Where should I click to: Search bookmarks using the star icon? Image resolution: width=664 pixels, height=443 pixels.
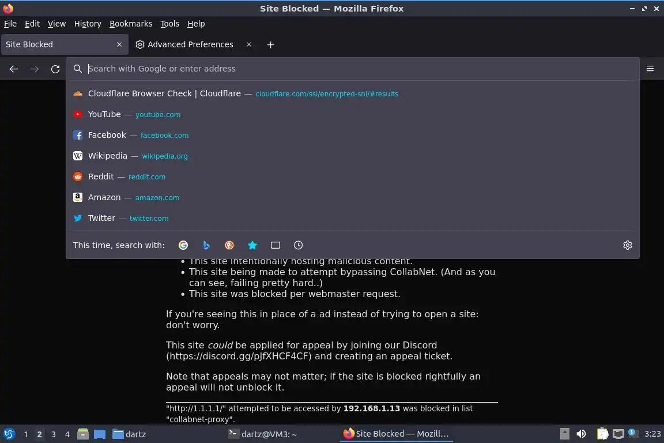[x=252, y=245]
